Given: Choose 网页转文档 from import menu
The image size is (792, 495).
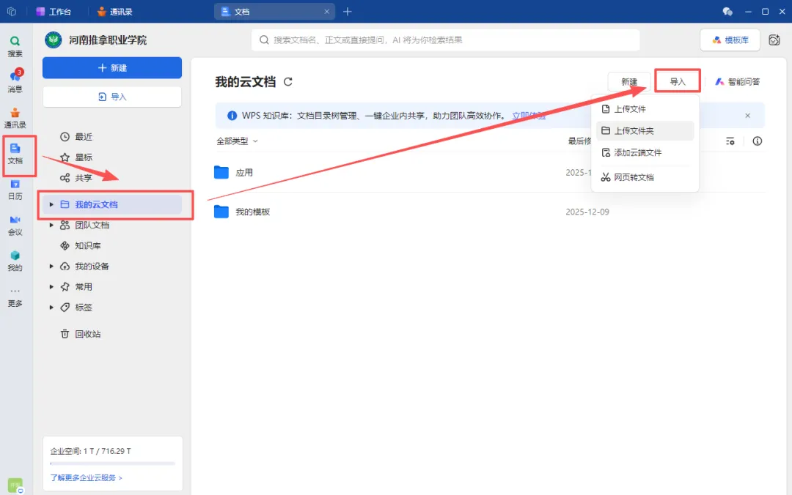Looking at the screenshot, I should (645, 177).
